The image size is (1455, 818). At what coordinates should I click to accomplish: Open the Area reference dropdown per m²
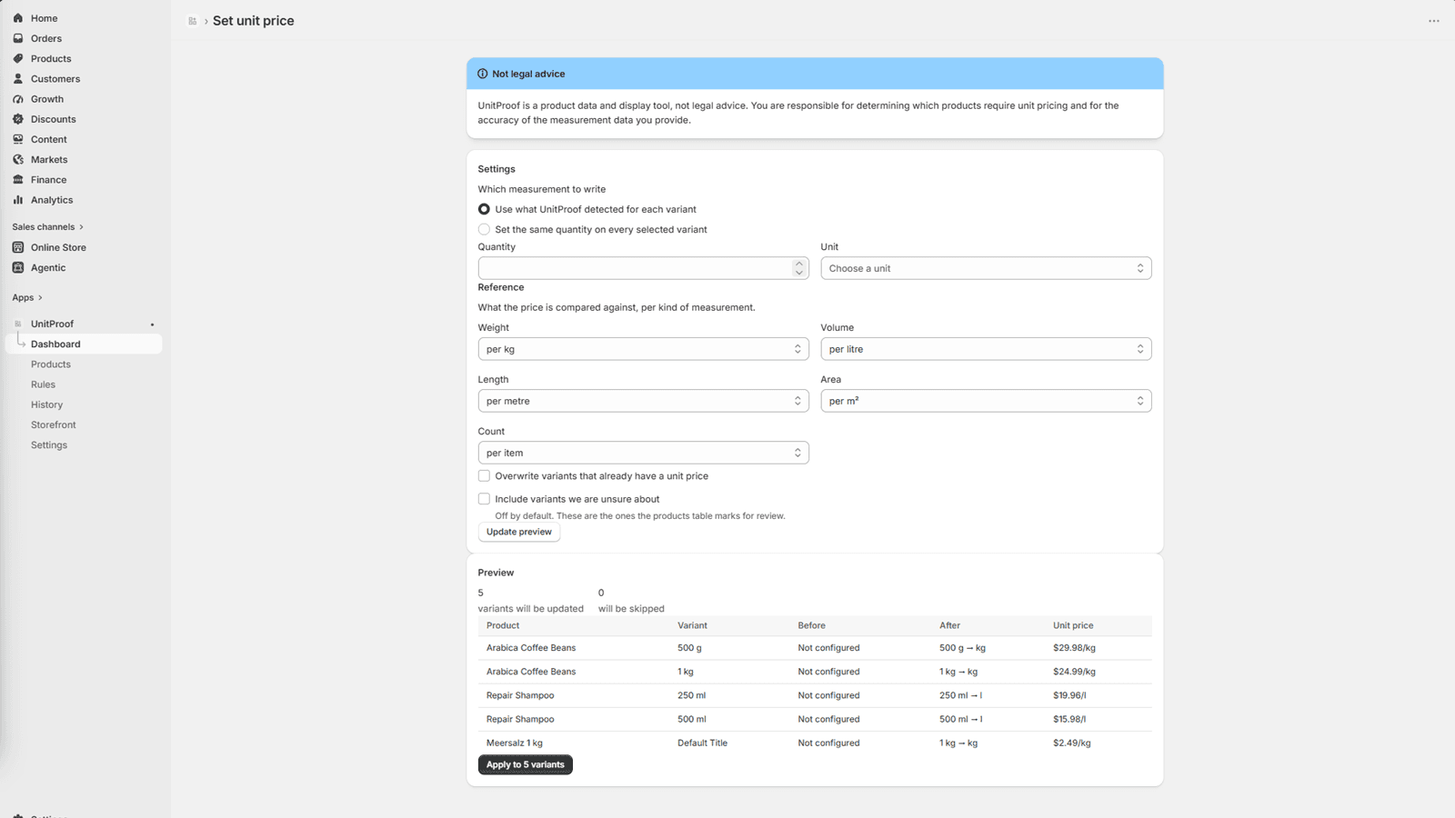click(986, 401)
